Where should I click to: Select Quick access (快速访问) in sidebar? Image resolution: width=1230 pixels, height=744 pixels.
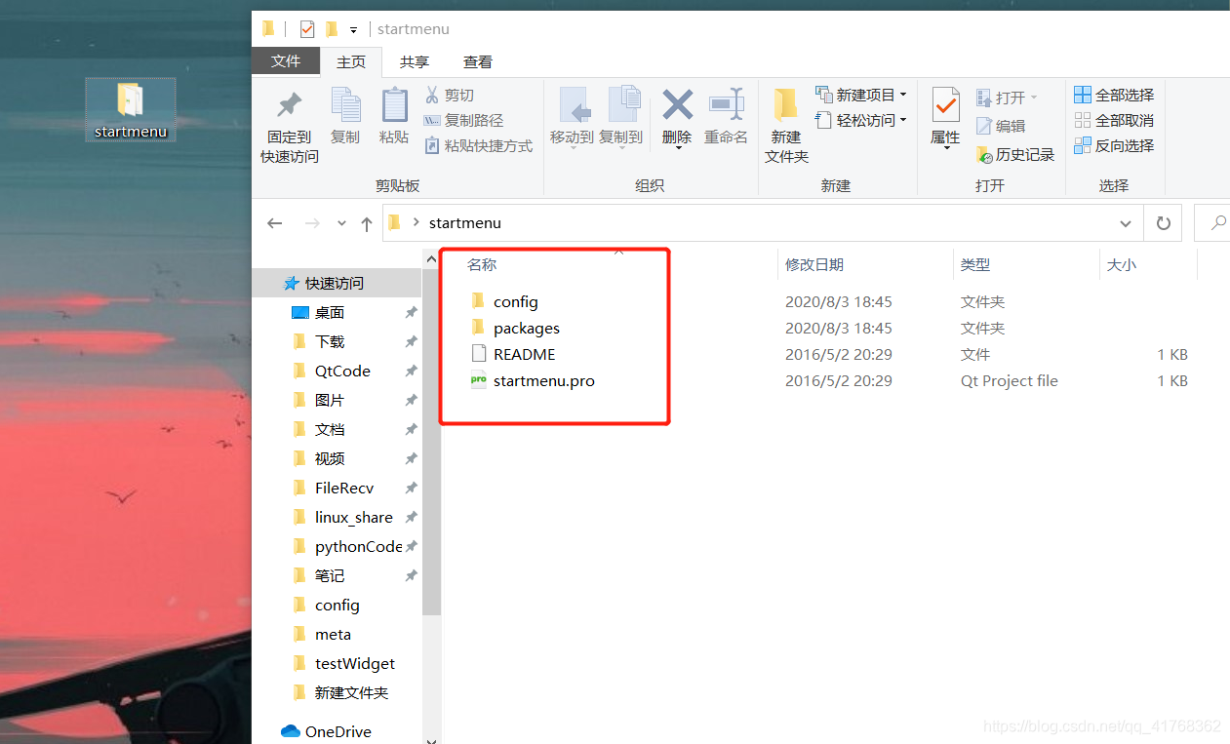tap(337, 283)
